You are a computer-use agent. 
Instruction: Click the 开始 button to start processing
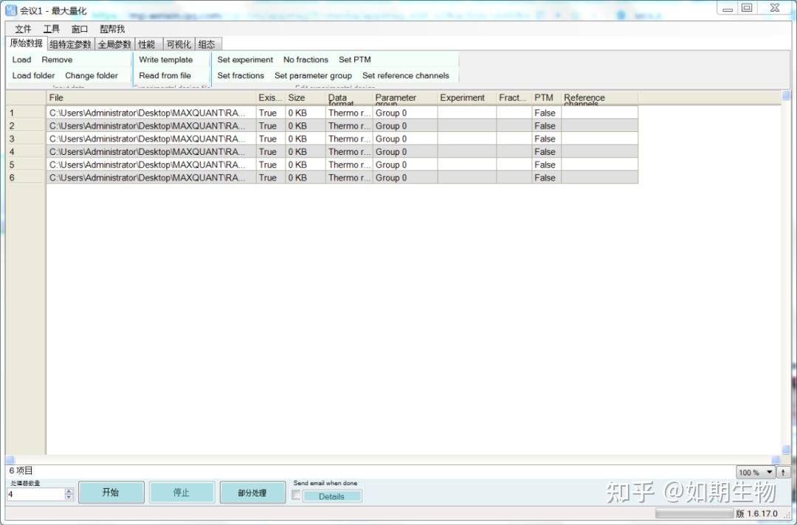click(x=111, y=492)
